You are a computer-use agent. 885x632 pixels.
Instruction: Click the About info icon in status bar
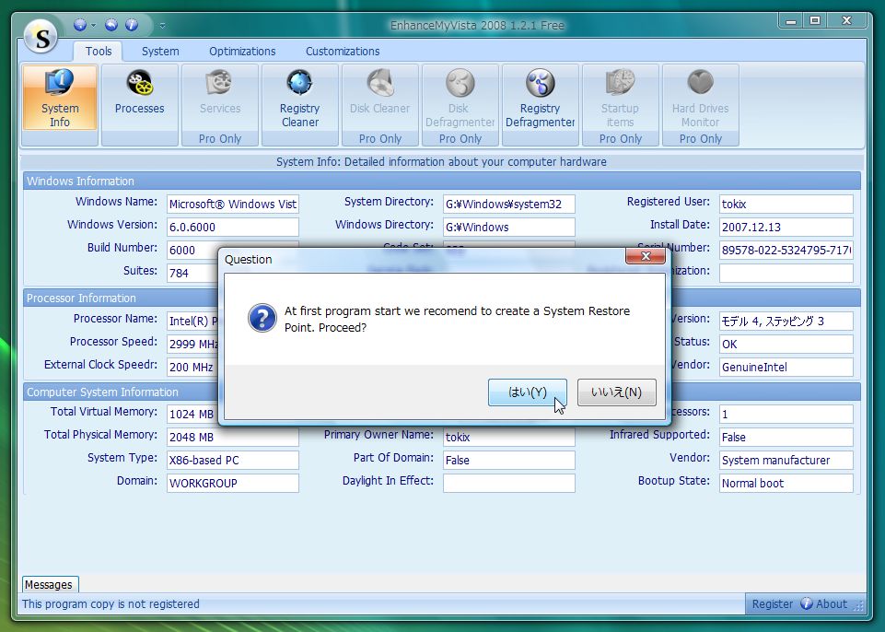807,603
